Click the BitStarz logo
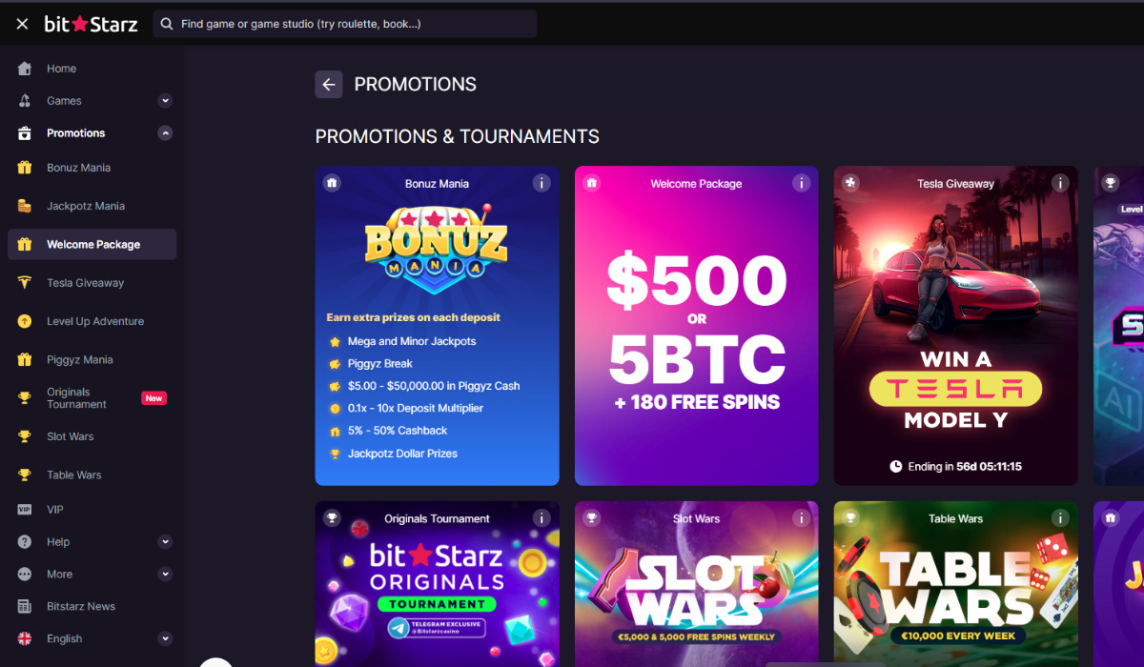The image size is (1144, 667). click(92, 24)
